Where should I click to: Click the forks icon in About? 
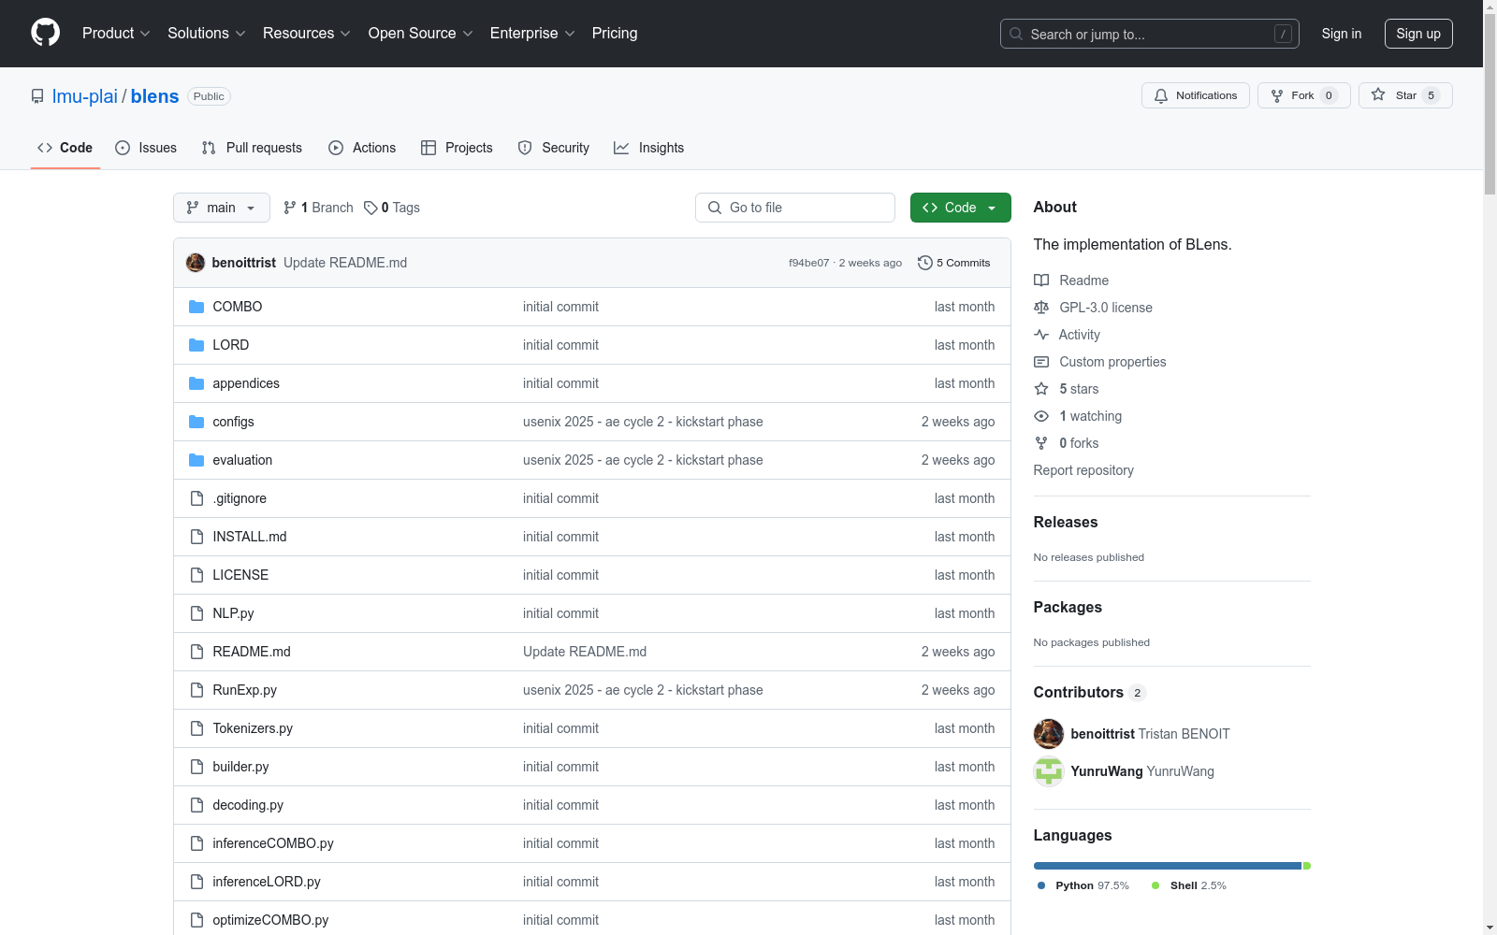tap(1041, 443)
